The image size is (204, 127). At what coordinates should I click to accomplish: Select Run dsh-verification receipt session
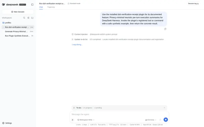(x=18, y=27)
